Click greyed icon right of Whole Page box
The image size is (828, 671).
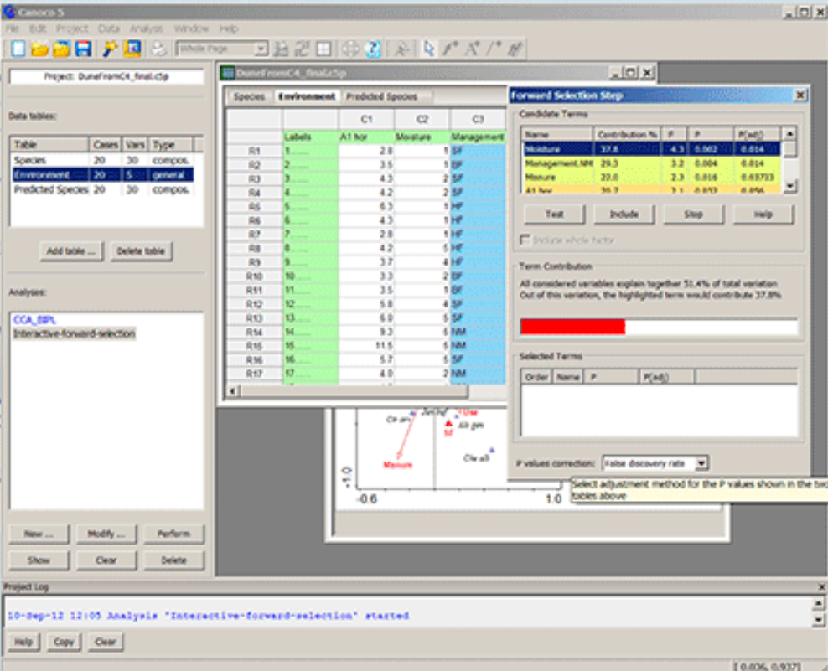[281, 49]
